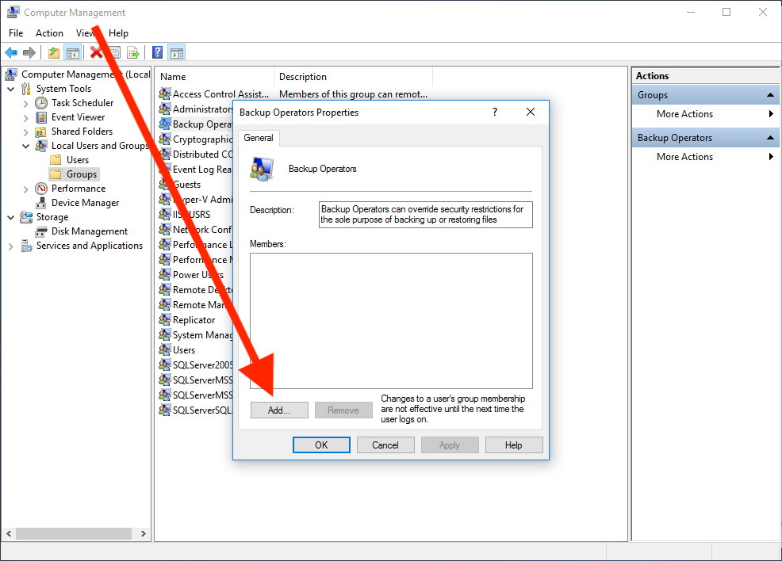Click the Add button to add members

(x=279, y=410)
